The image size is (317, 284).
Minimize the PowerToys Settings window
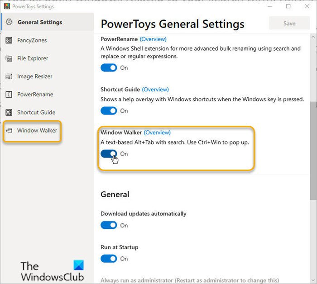(x=270, y=6)
